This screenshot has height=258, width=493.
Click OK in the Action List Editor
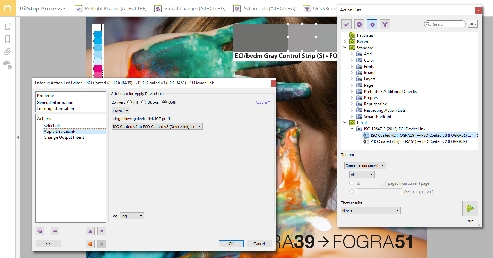[231, 244]
